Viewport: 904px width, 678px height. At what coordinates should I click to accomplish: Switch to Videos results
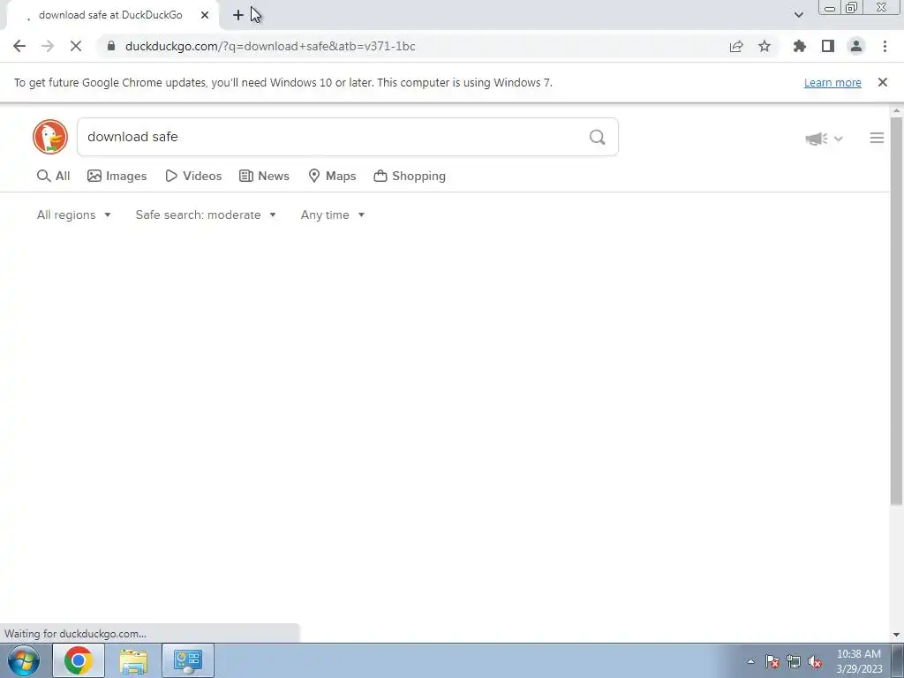tap(193, 176)
